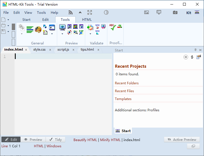
Task: Click the RSS feed icon
Action: 71,12
